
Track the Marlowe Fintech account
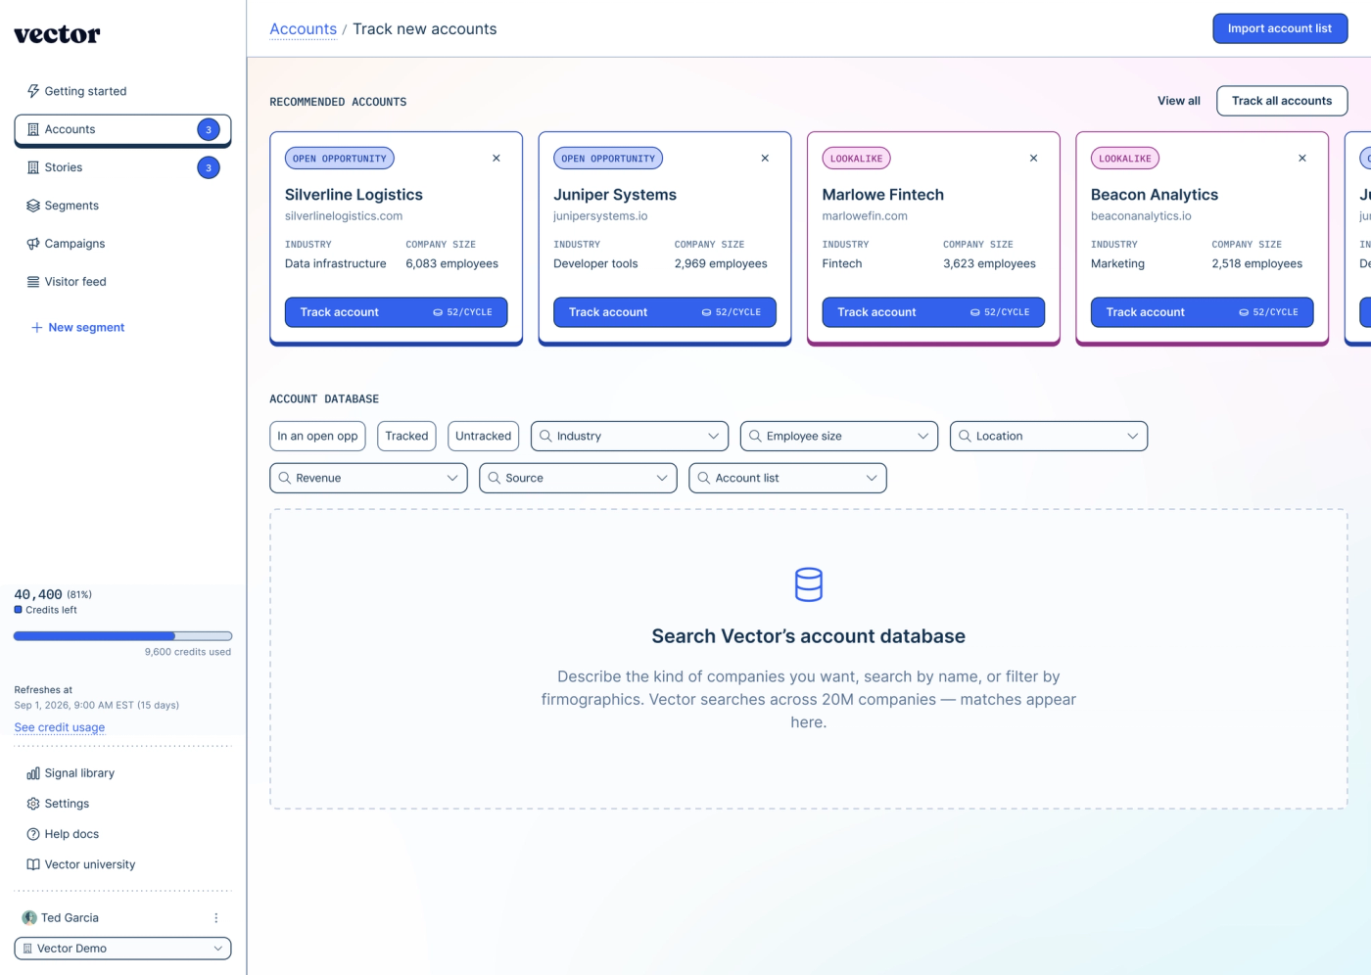pyautogui.click(x=933, y=312)
